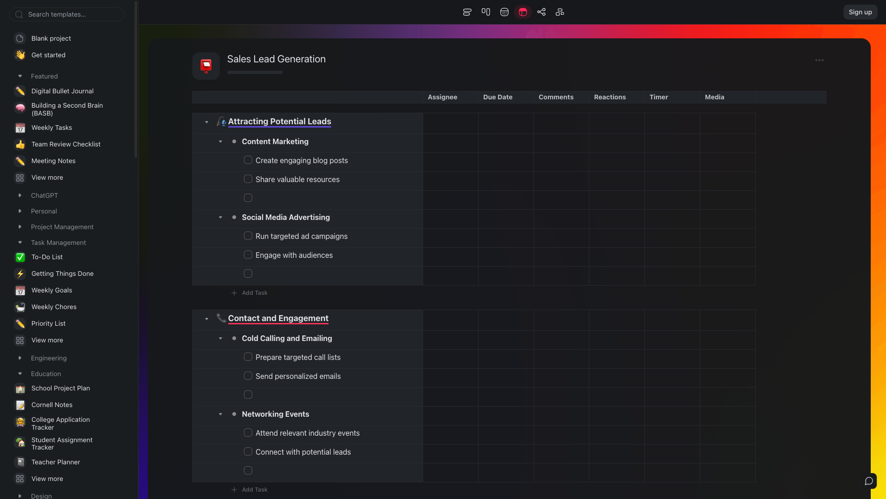Check the 'Create engaging blog posts' checkbox

[248, 160]
